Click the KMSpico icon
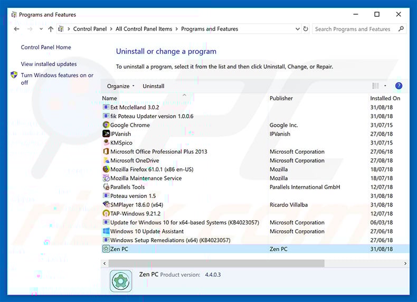 click(x=106, y=143)
